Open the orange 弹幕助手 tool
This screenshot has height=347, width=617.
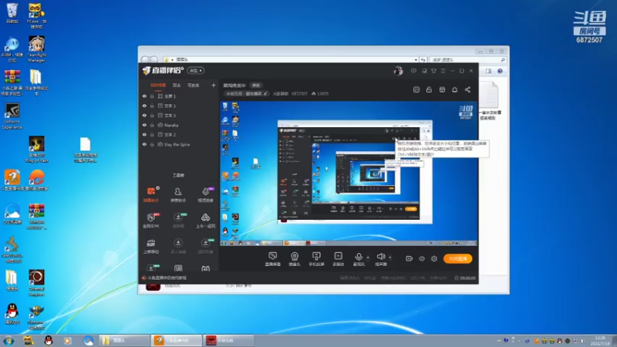(x=151, y=194)
